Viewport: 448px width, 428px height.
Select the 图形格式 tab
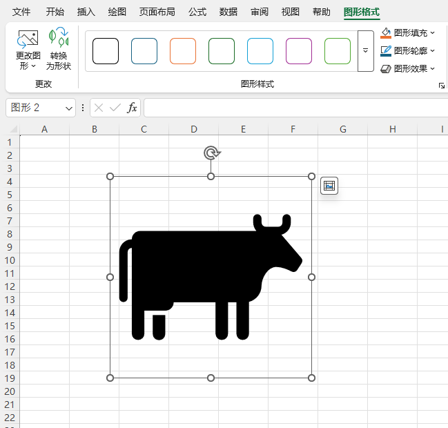pyautogui.click(x=362, y=12)
